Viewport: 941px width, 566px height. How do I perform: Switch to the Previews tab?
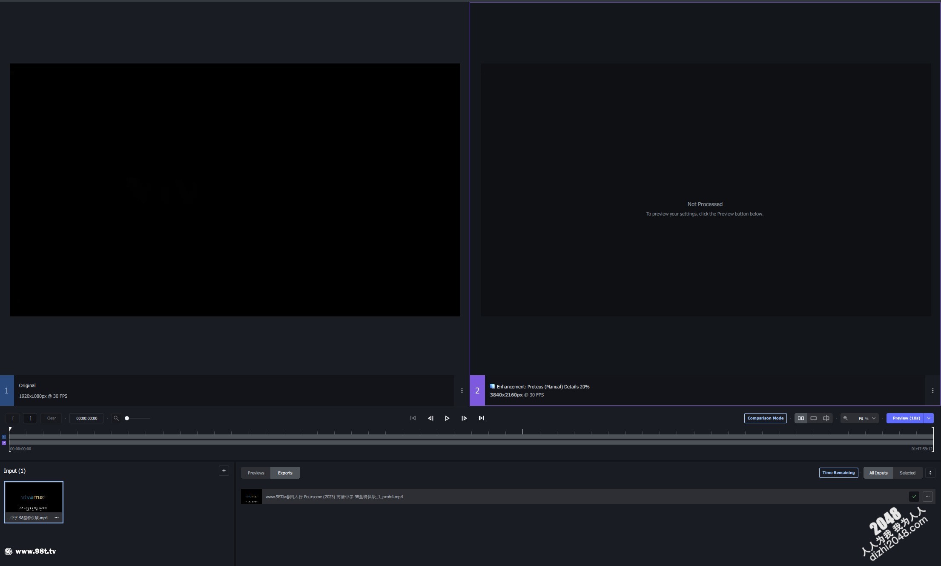[x=256, y=473]
